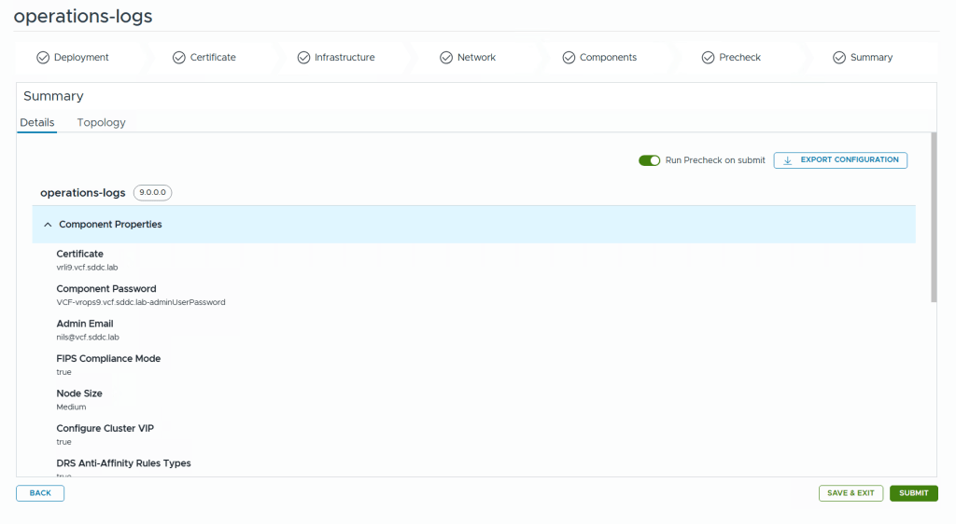Switch to the Topology tab

(101, 123)
